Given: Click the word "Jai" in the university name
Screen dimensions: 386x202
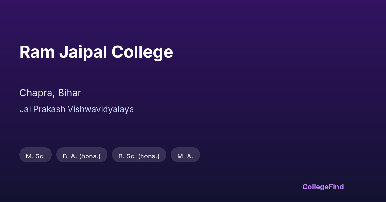Looking at the screenshot, I should click(x=25, y=109).
